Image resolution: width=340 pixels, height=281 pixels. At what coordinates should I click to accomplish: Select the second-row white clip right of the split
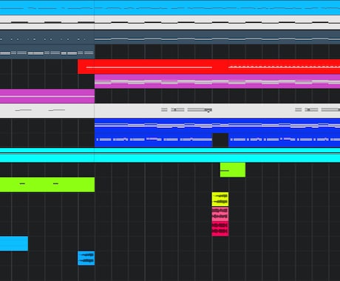click(x=217, y=22)
